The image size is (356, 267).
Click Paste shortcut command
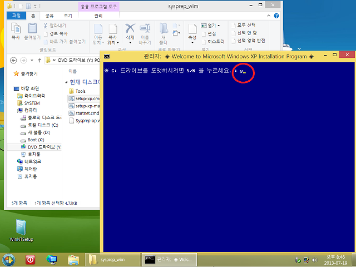(x=65, y=41)
